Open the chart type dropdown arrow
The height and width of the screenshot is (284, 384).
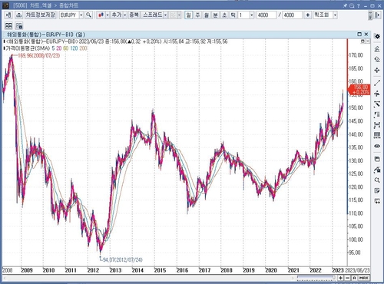(108, 15)
